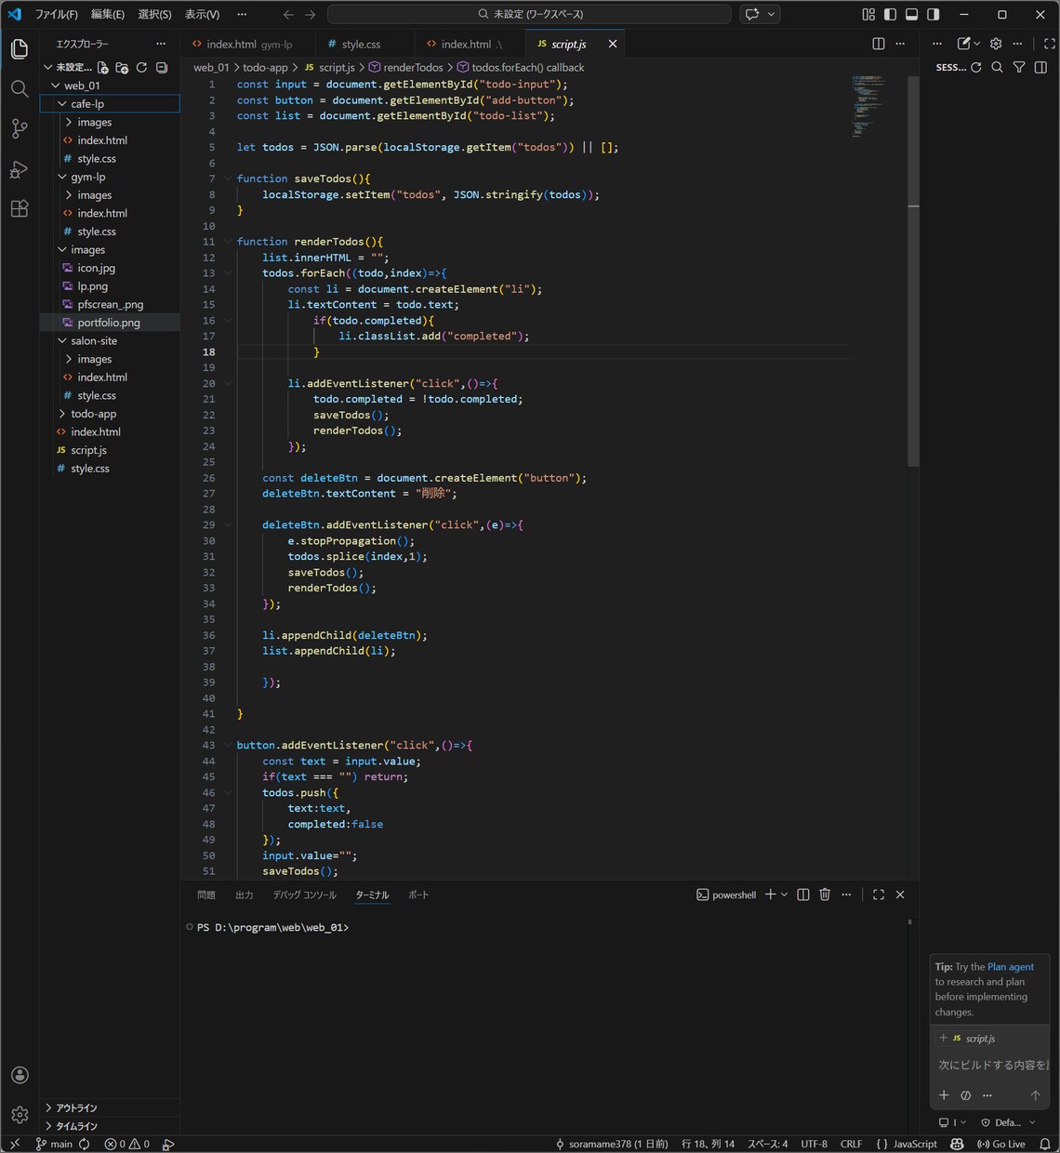Viewport: 1060px width, 1153px height.
Task: Open the Search view in activity bar
Action: (x=20, y=89)
